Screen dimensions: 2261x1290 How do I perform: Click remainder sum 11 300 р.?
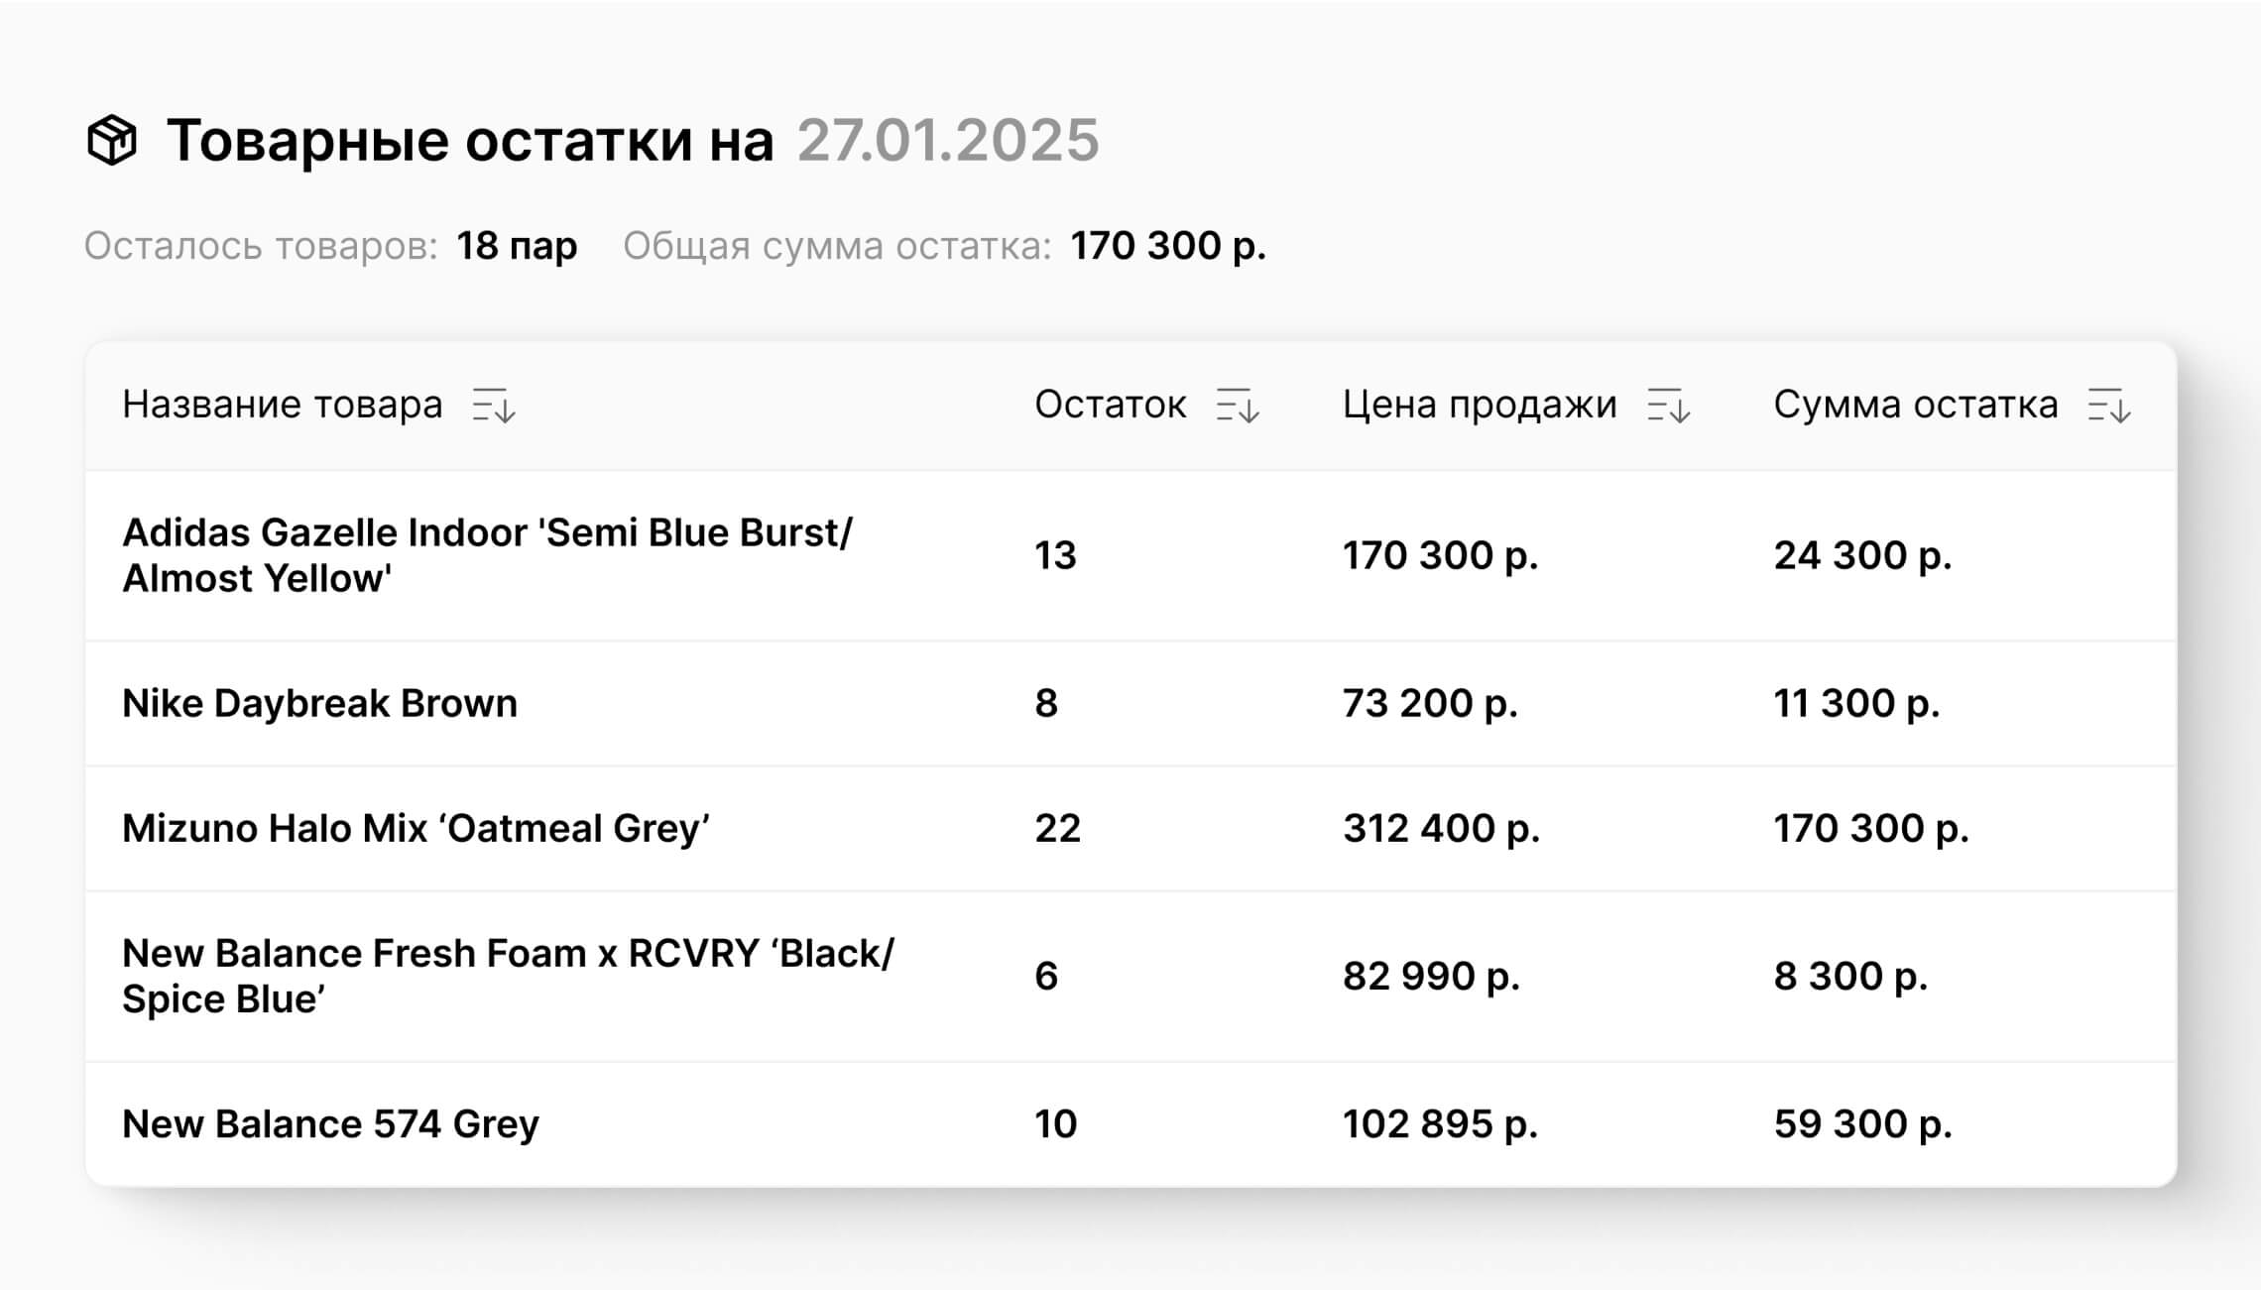(1856, 703)
